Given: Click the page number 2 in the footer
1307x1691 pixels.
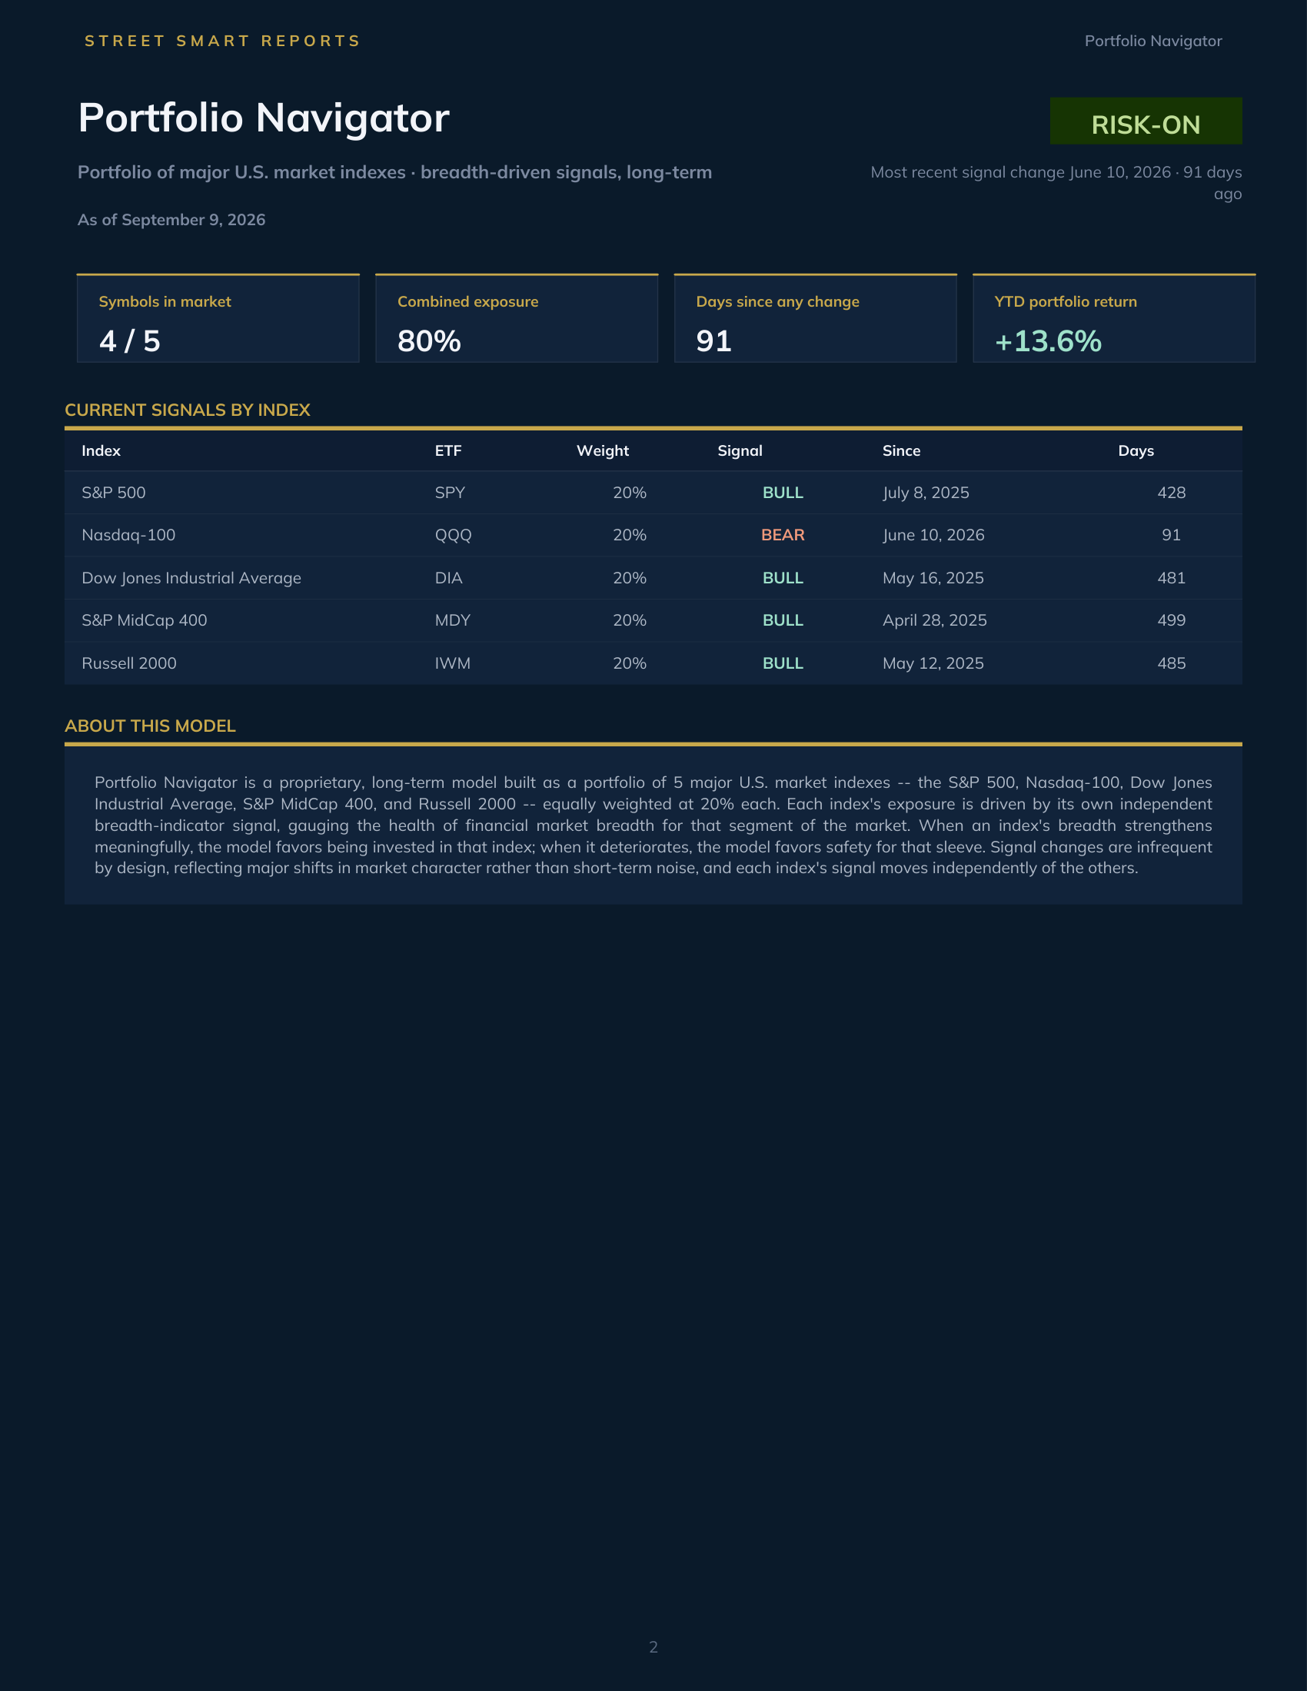Looking at the screenshot, I should tap(653, 1647).
